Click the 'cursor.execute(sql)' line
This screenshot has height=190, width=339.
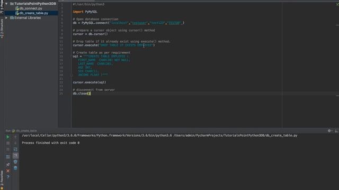pyautogui.click(x=90, y=82)
